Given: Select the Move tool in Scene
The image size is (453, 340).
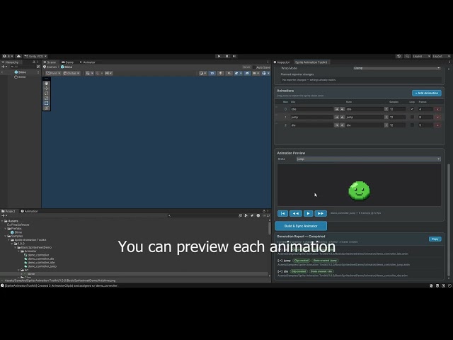Looking at the screenshot, I should pyautogui.click(x=46, y=89).
